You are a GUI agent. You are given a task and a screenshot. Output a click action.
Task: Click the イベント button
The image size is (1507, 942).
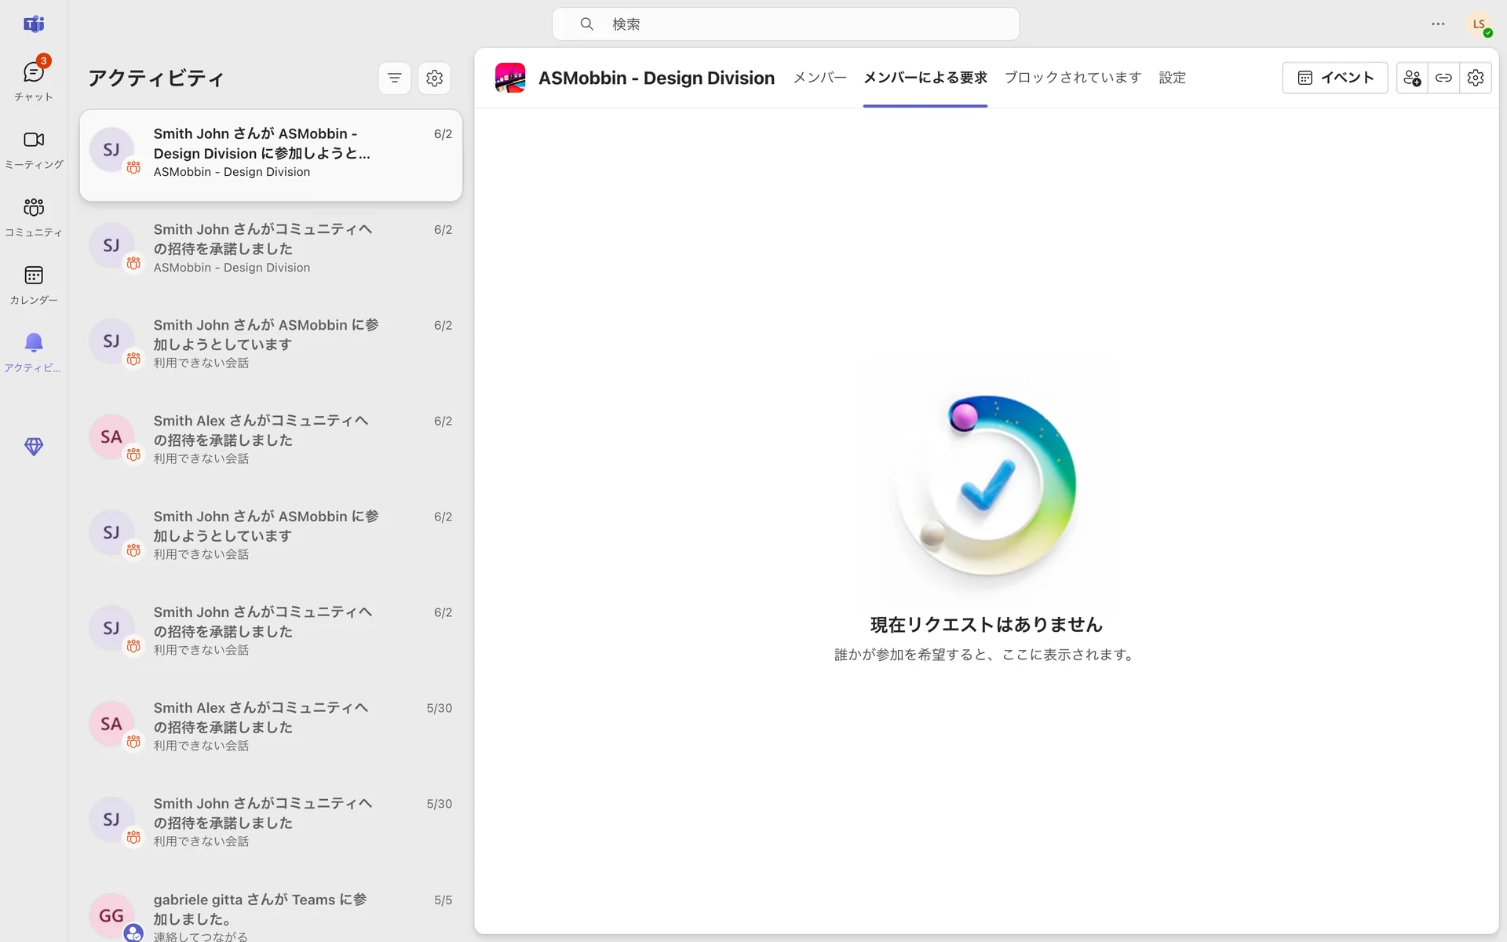click(x=1335, y=78)
